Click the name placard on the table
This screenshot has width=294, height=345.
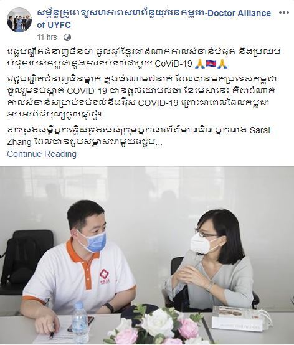coord(239,318)
